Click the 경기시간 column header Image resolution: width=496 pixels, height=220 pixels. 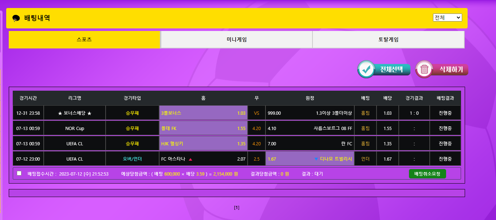click(x=28, y=98)
